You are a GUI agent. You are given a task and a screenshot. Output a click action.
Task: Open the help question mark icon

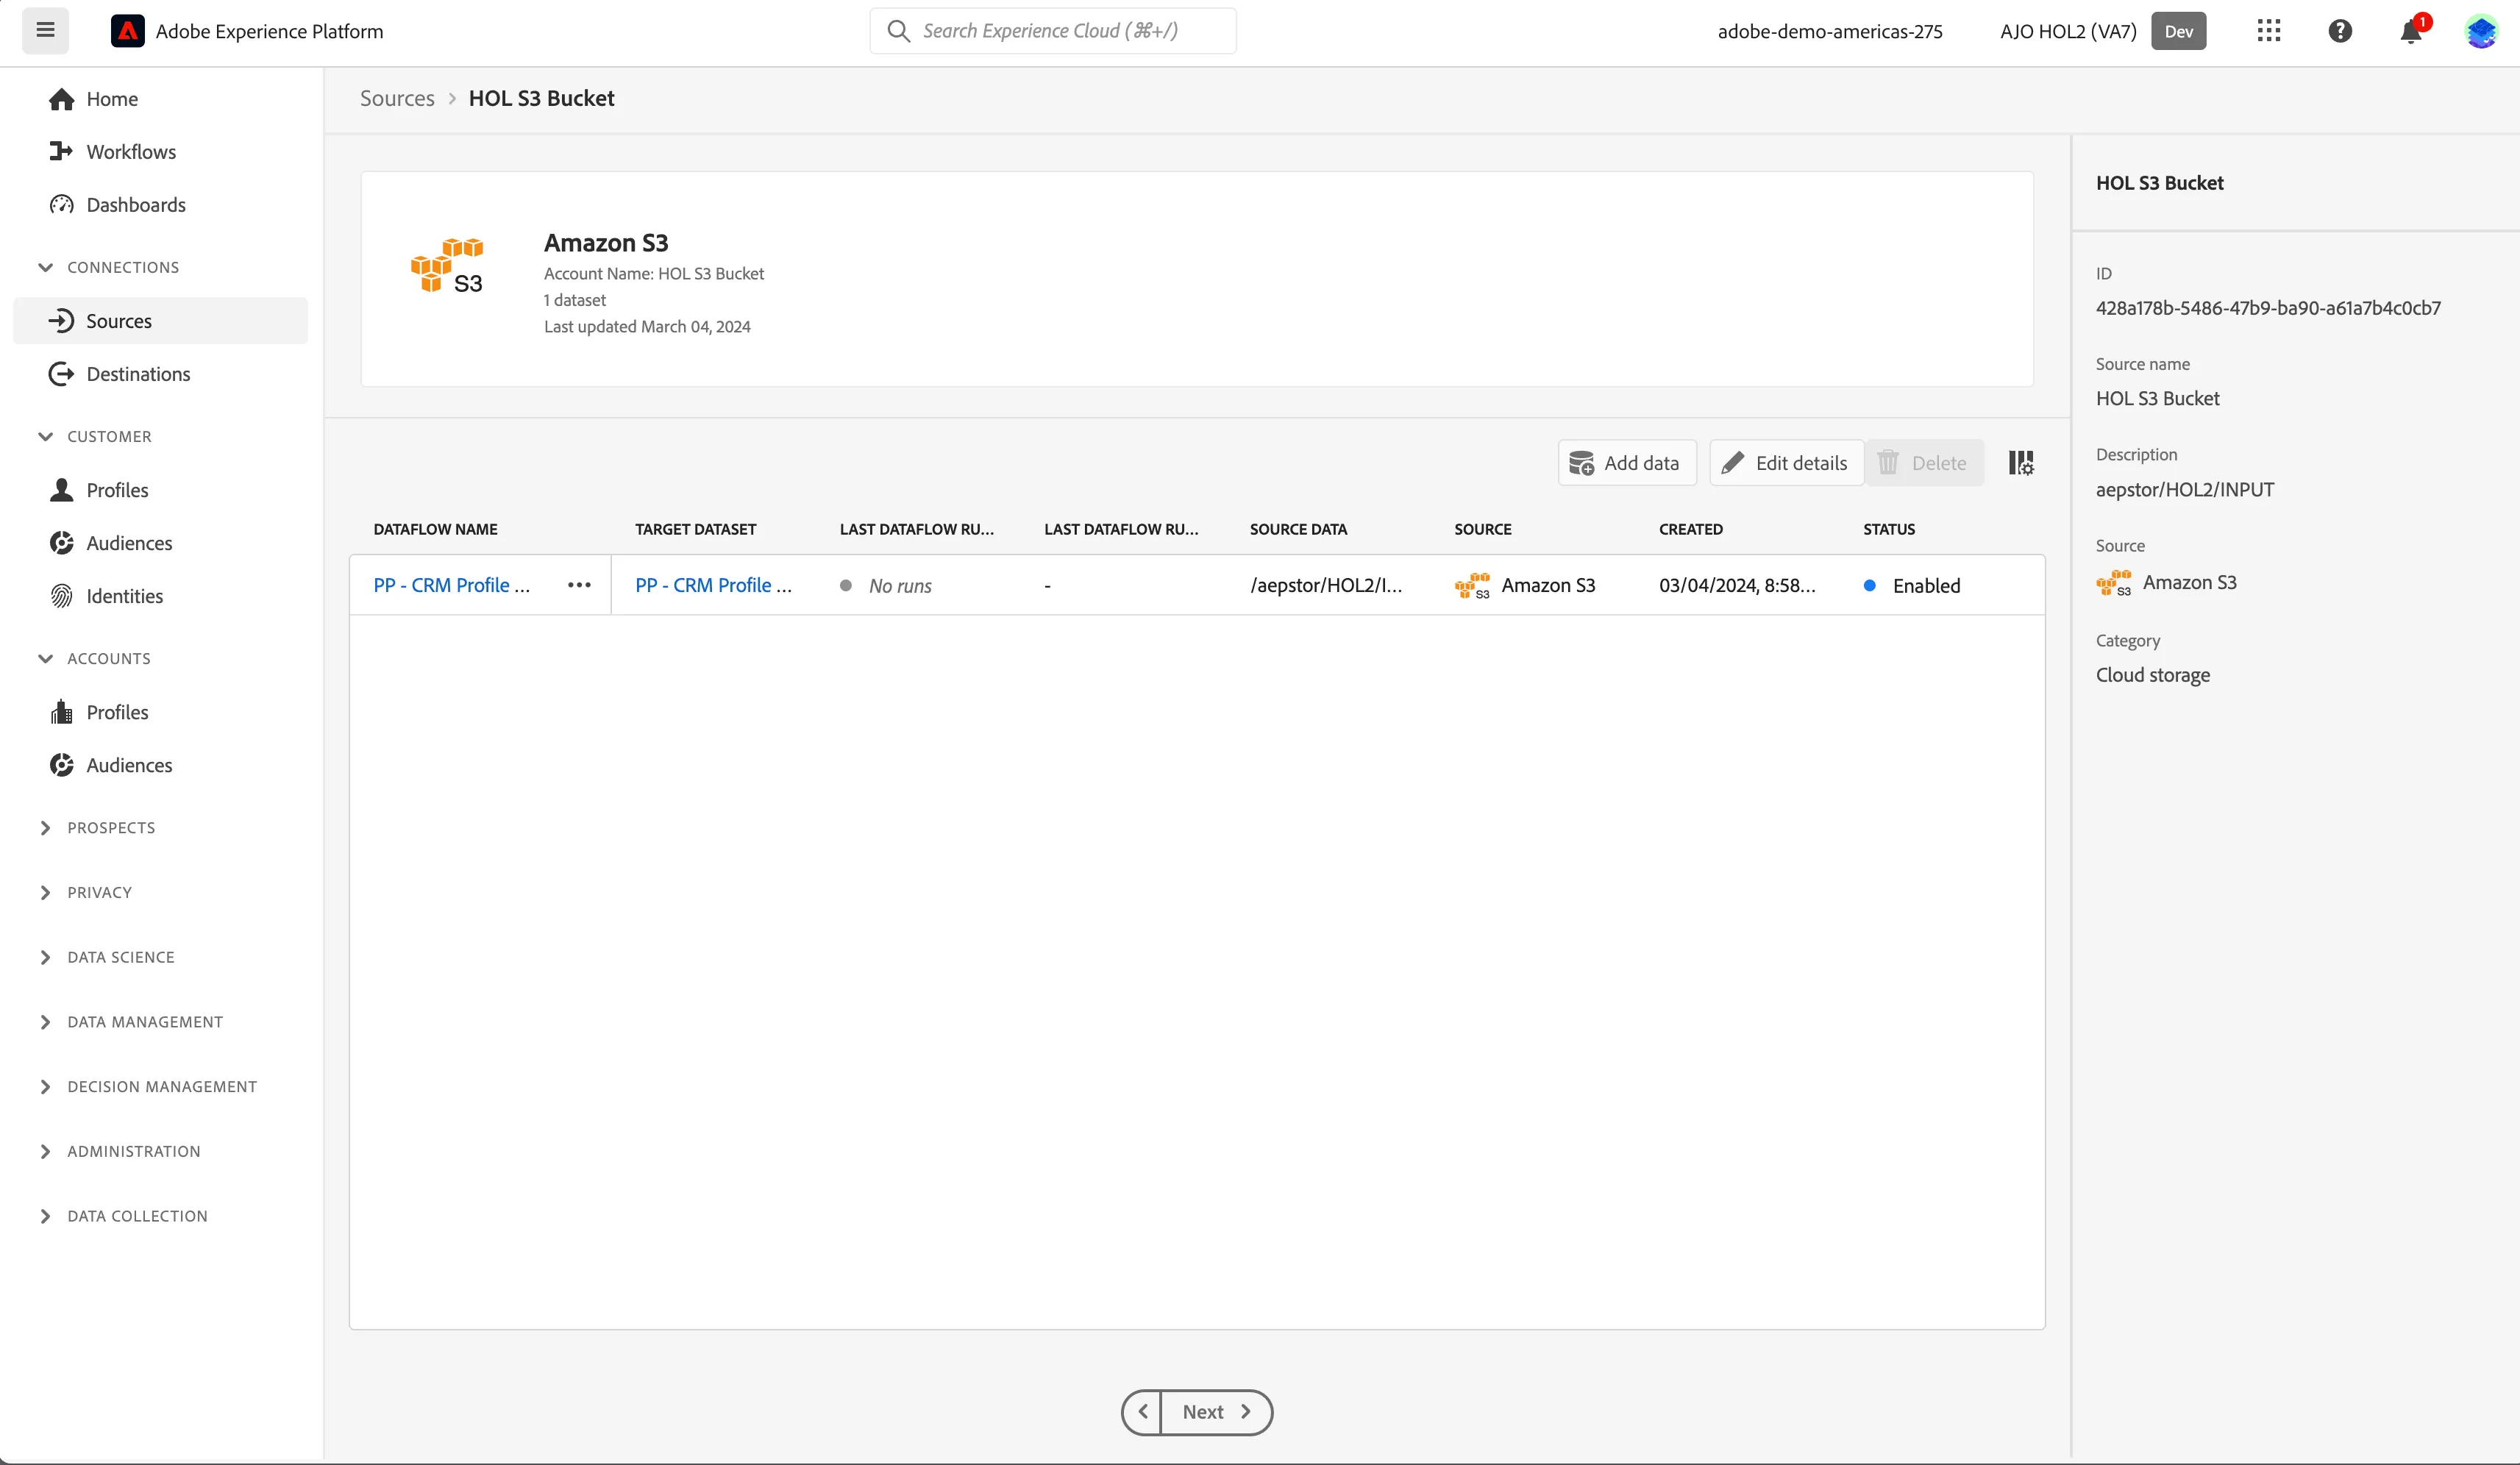(x=2340, y=31)
